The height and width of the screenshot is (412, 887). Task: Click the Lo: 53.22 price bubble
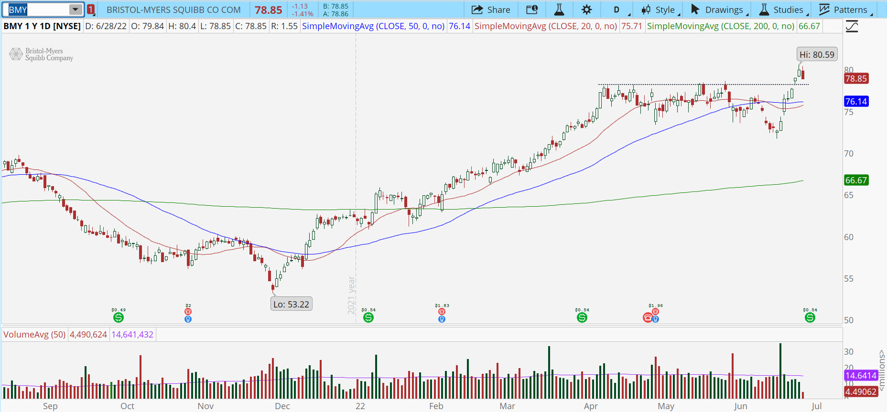pyautogui.click(x=292, y=304)
